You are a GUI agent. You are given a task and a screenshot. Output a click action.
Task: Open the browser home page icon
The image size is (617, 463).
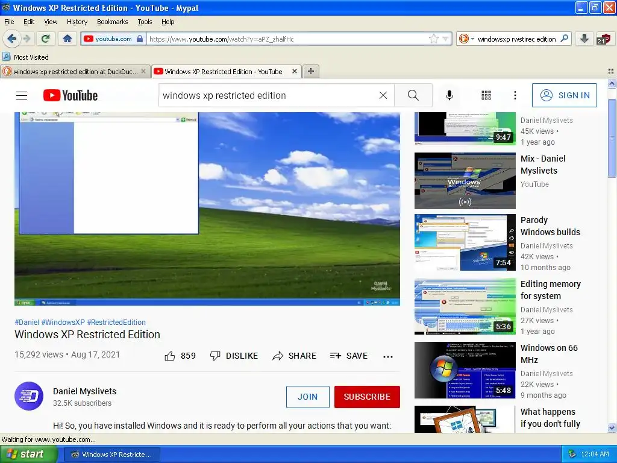pyautogui.click(x=67, y=39)
